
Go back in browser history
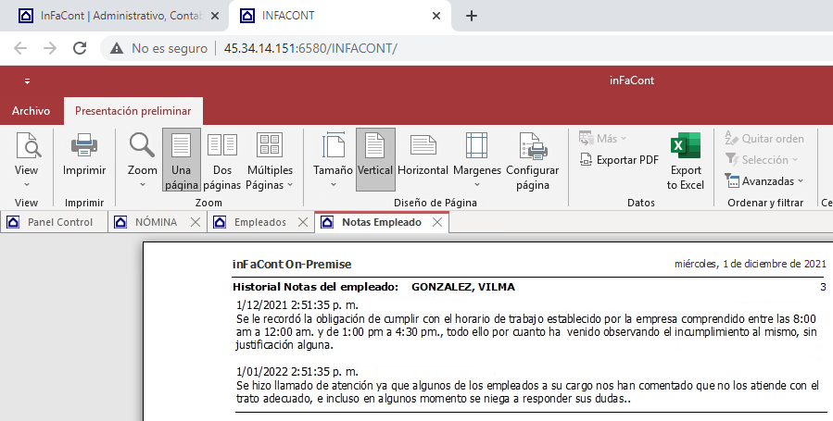click(x=20, y=48)
